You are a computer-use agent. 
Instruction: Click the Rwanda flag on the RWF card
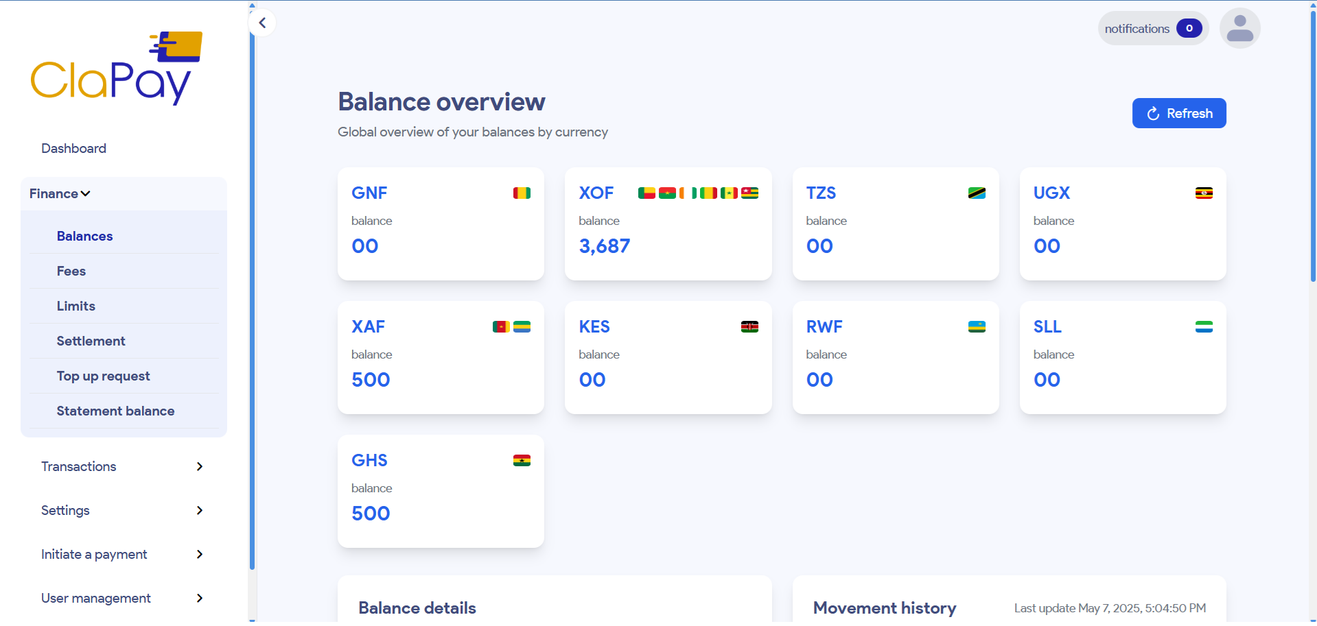coord(977,327)
